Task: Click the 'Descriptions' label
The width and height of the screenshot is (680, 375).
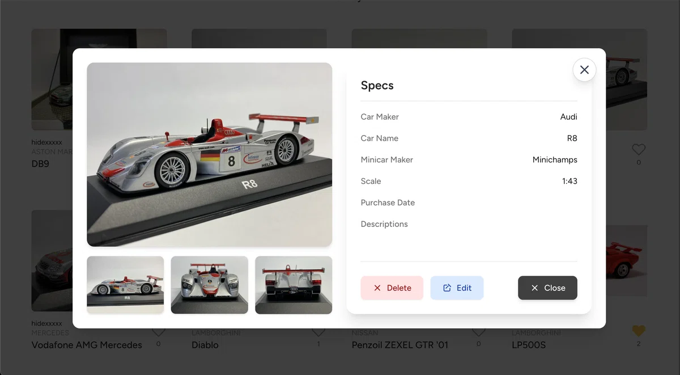Action: pyautogui.click(x=384, y=224)
